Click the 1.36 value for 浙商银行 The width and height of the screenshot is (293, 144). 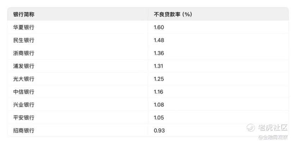tap(159, 53)
